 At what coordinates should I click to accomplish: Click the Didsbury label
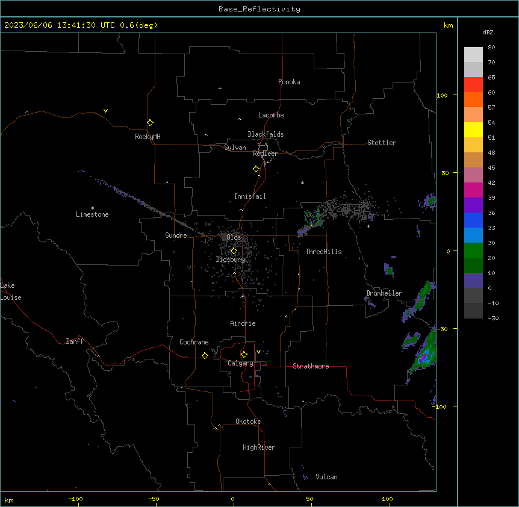231,260
